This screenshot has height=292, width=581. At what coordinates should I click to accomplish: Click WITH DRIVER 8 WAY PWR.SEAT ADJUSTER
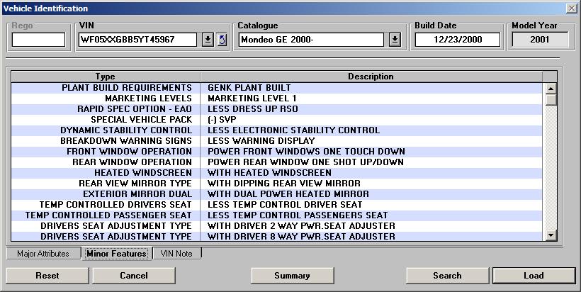click(301, 237)
